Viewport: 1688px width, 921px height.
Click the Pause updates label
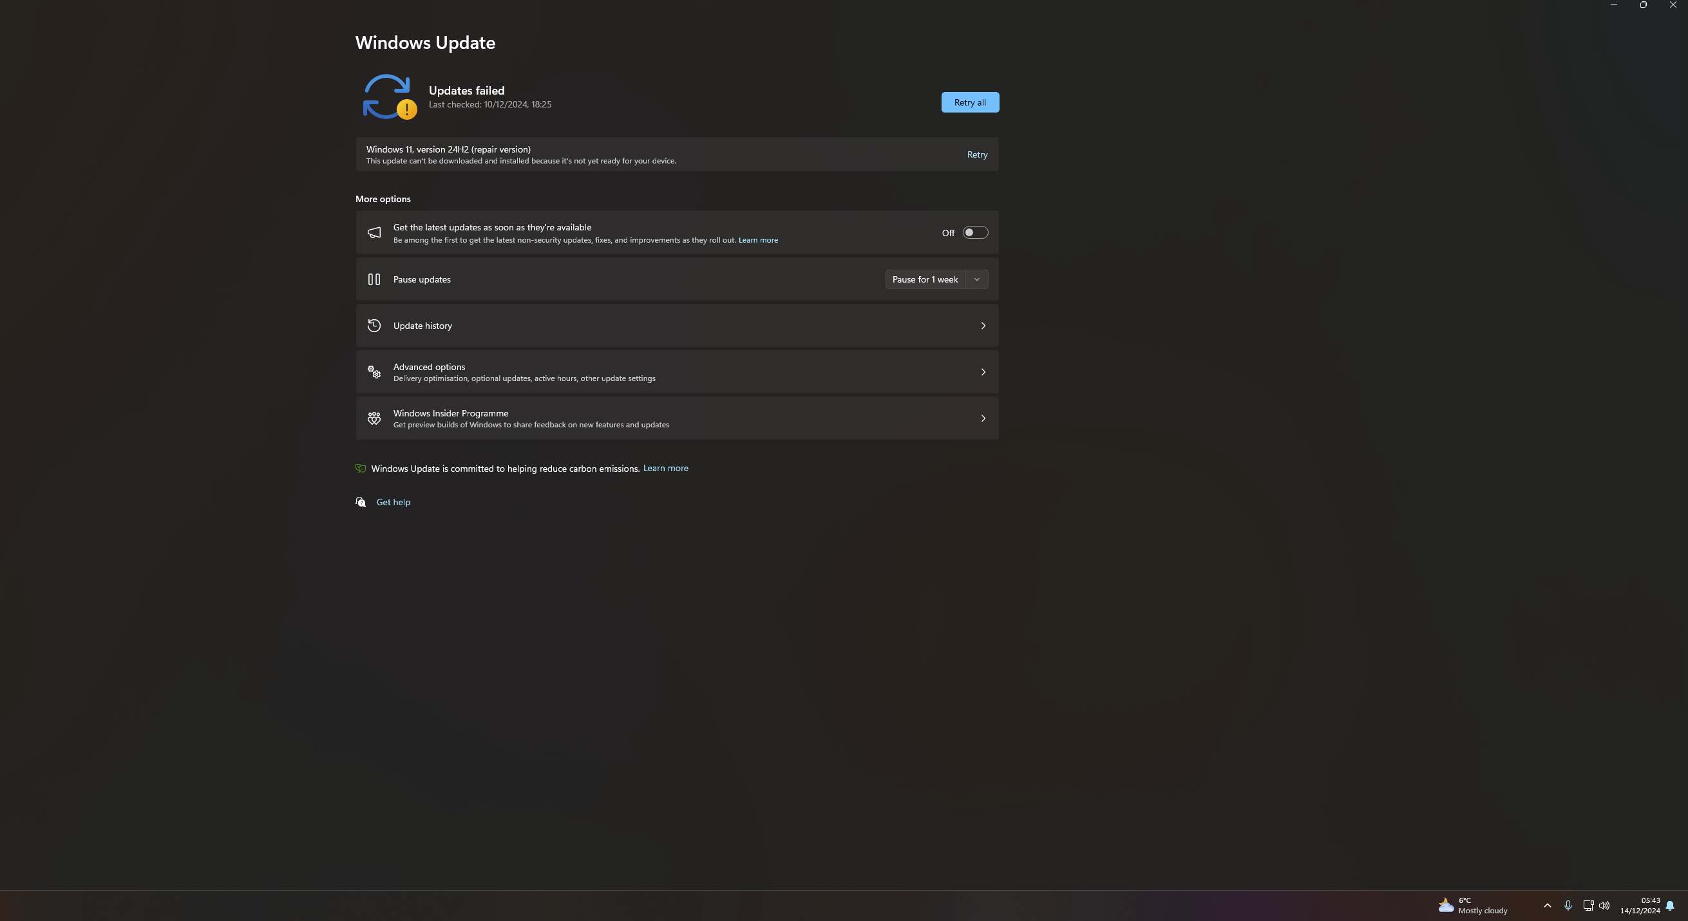pyautogui.click(x=422, y=280)
